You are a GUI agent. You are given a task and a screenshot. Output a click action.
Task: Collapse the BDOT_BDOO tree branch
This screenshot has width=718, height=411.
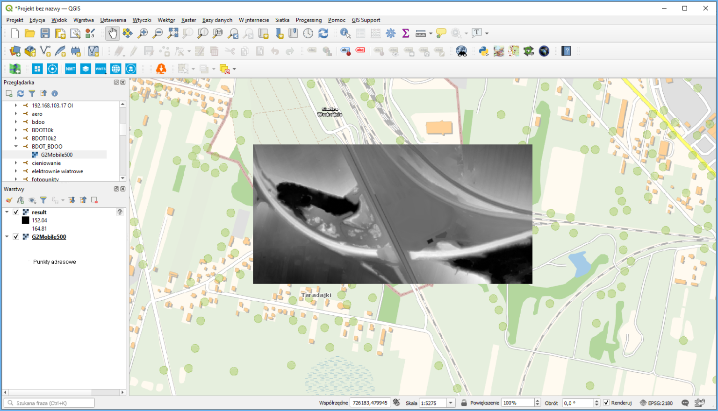(x=15, y=146)
